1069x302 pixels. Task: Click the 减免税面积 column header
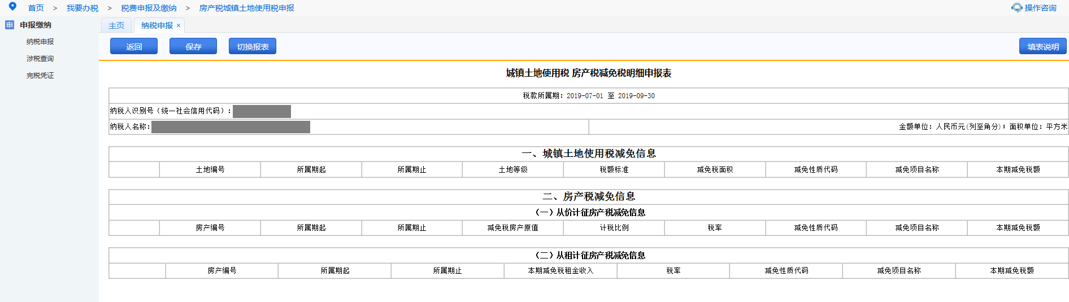(x=715, y=169)
